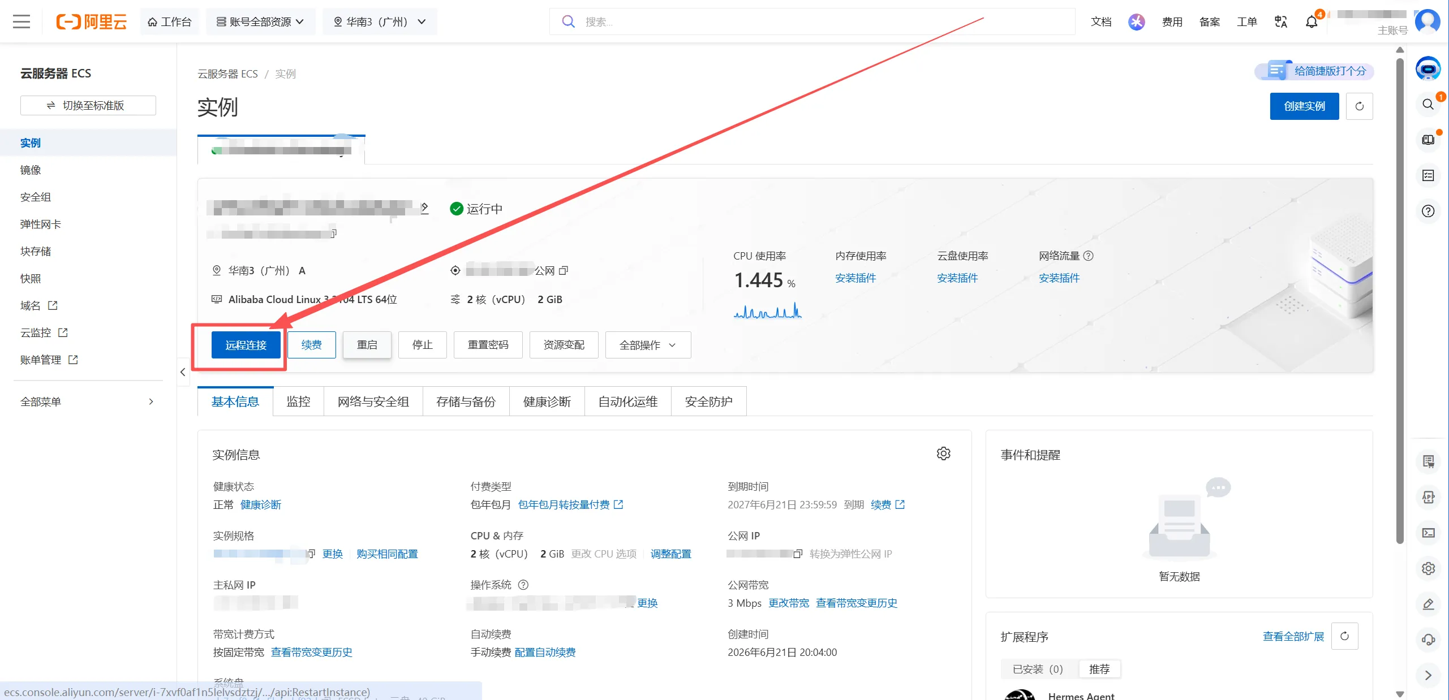Open 云监控 external link
This screenshot has width=1449, height=700.
tap(44, 333)
